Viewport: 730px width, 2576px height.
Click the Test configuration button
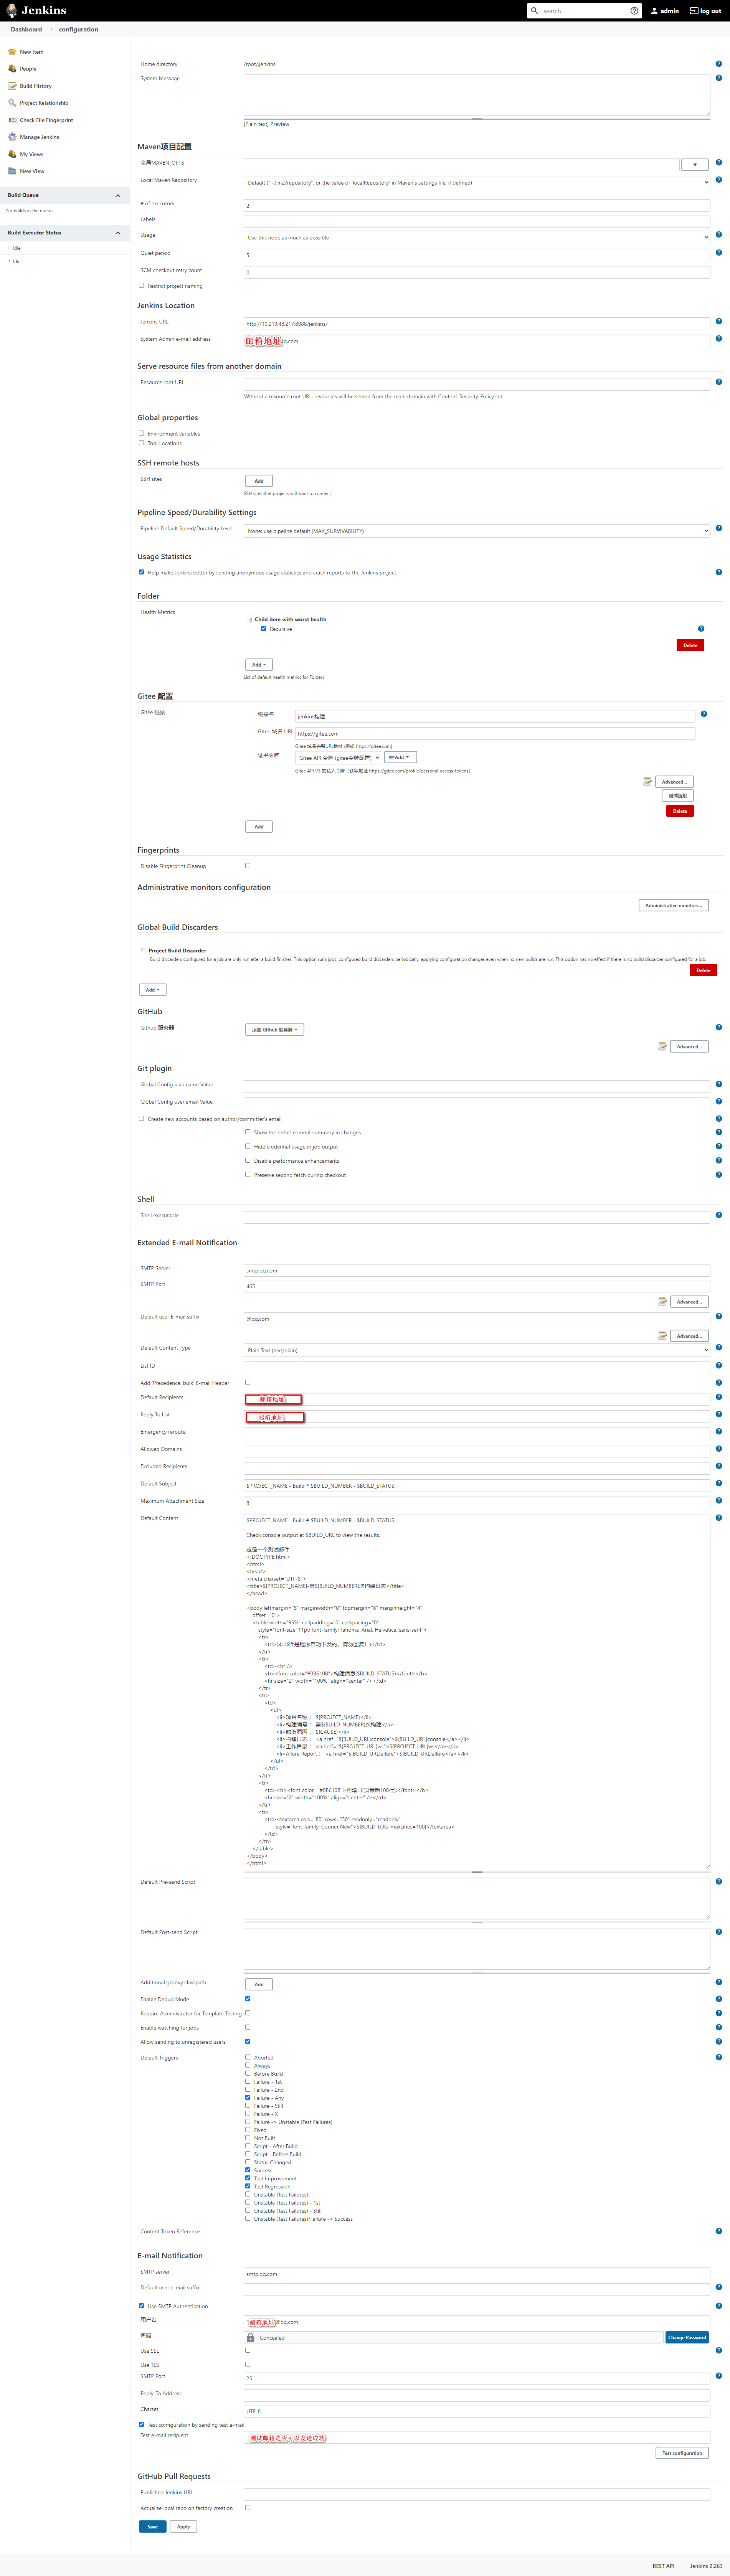pos(682,2452)
